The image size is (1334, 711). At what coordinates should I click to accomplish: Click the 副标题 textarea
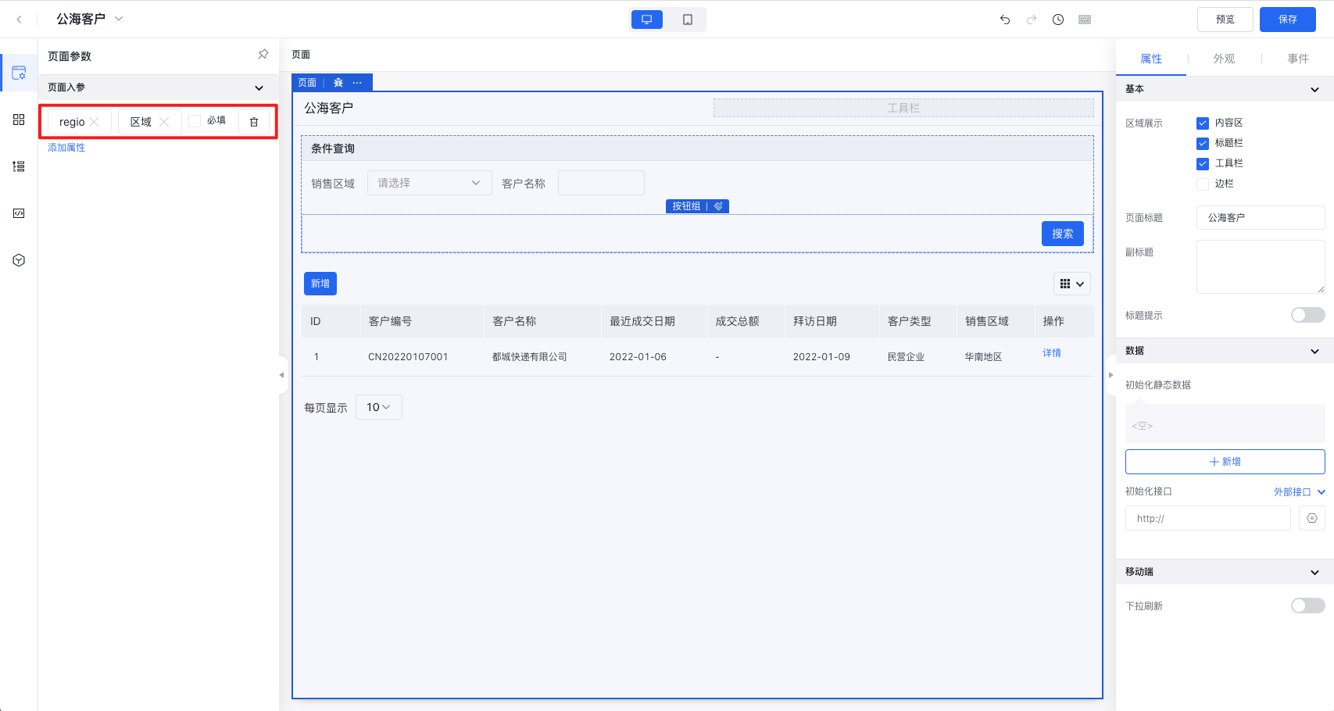tap(1261, 267)
